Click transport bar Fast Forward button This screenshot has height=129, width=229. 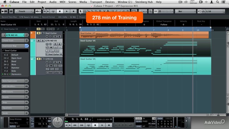tap(82, 125)
